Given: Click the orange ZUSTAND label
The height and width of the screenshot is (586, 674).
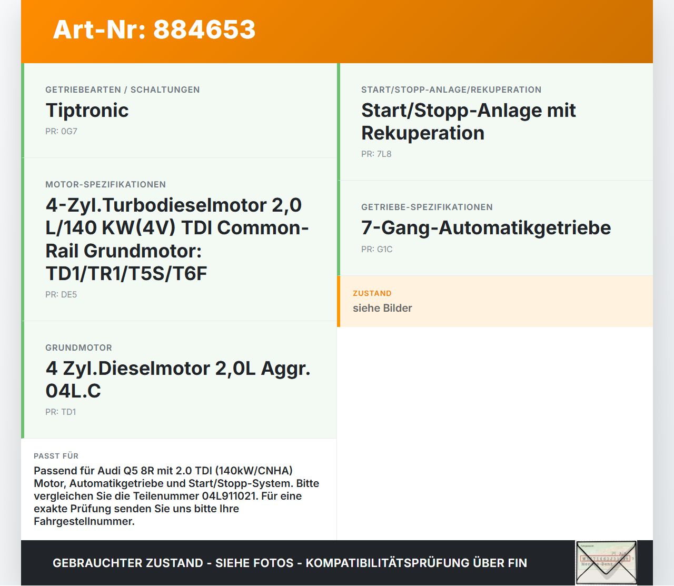Looking at the screenshot, I should pos(372,293).
